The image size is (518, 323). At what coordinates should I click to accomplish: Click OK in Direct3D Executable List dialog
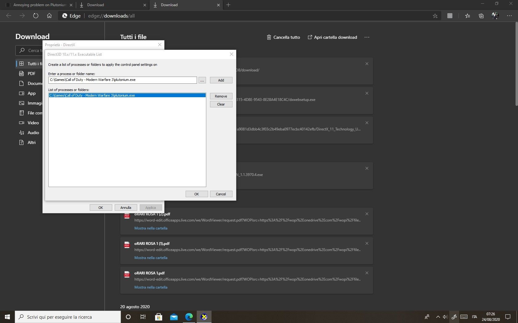197,194
